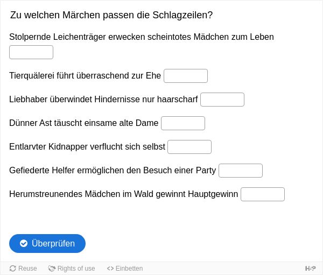Image resolution: width=323 pixels, height=275 pixels.
Task: Open the Einbetten embed link
Action: click(125, 269)
